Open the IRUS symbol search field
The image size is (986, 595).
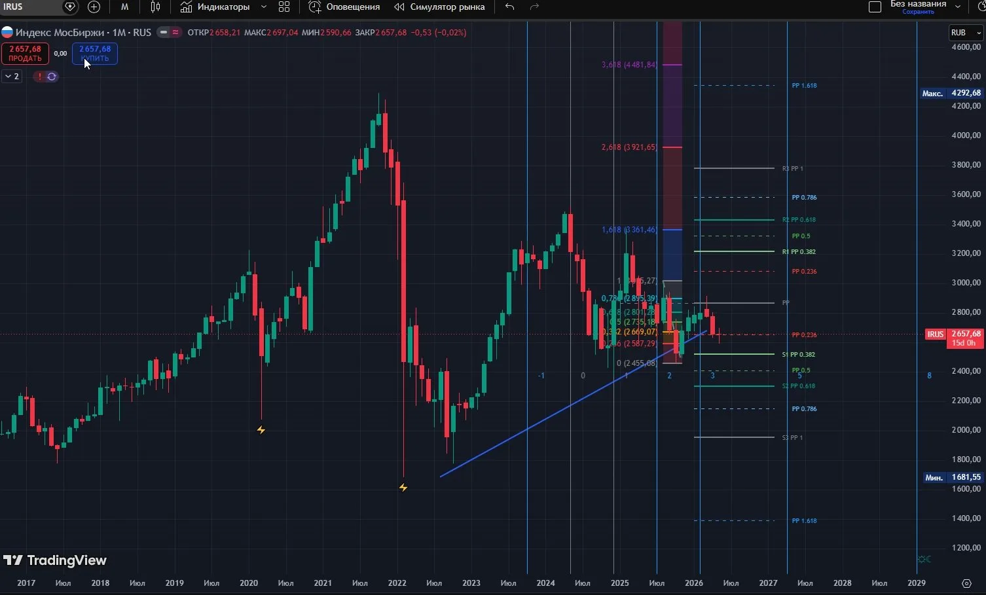pyautogui.click(x=29, y=7)
